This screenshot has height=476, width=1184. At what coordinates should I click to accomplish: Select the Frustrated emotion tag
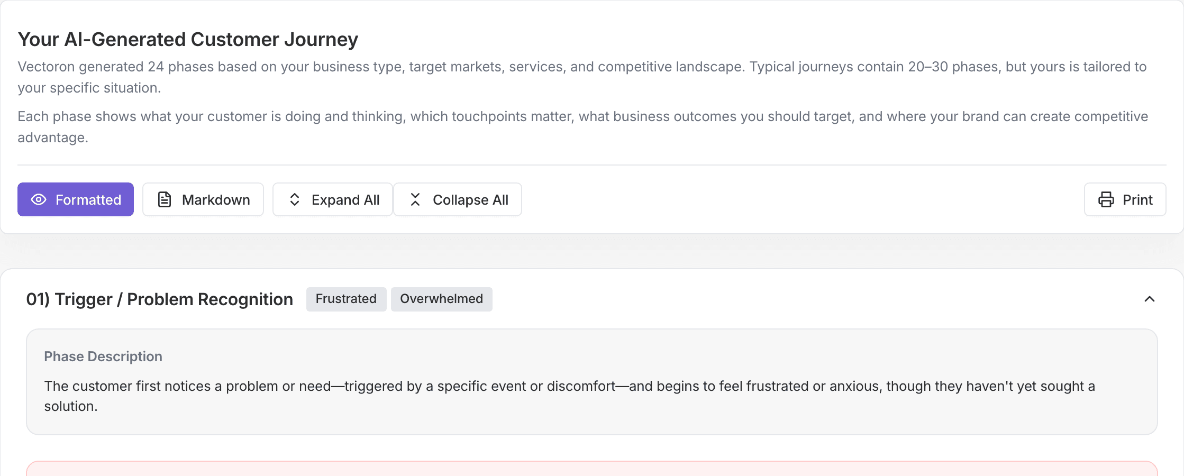pos(346,299)
